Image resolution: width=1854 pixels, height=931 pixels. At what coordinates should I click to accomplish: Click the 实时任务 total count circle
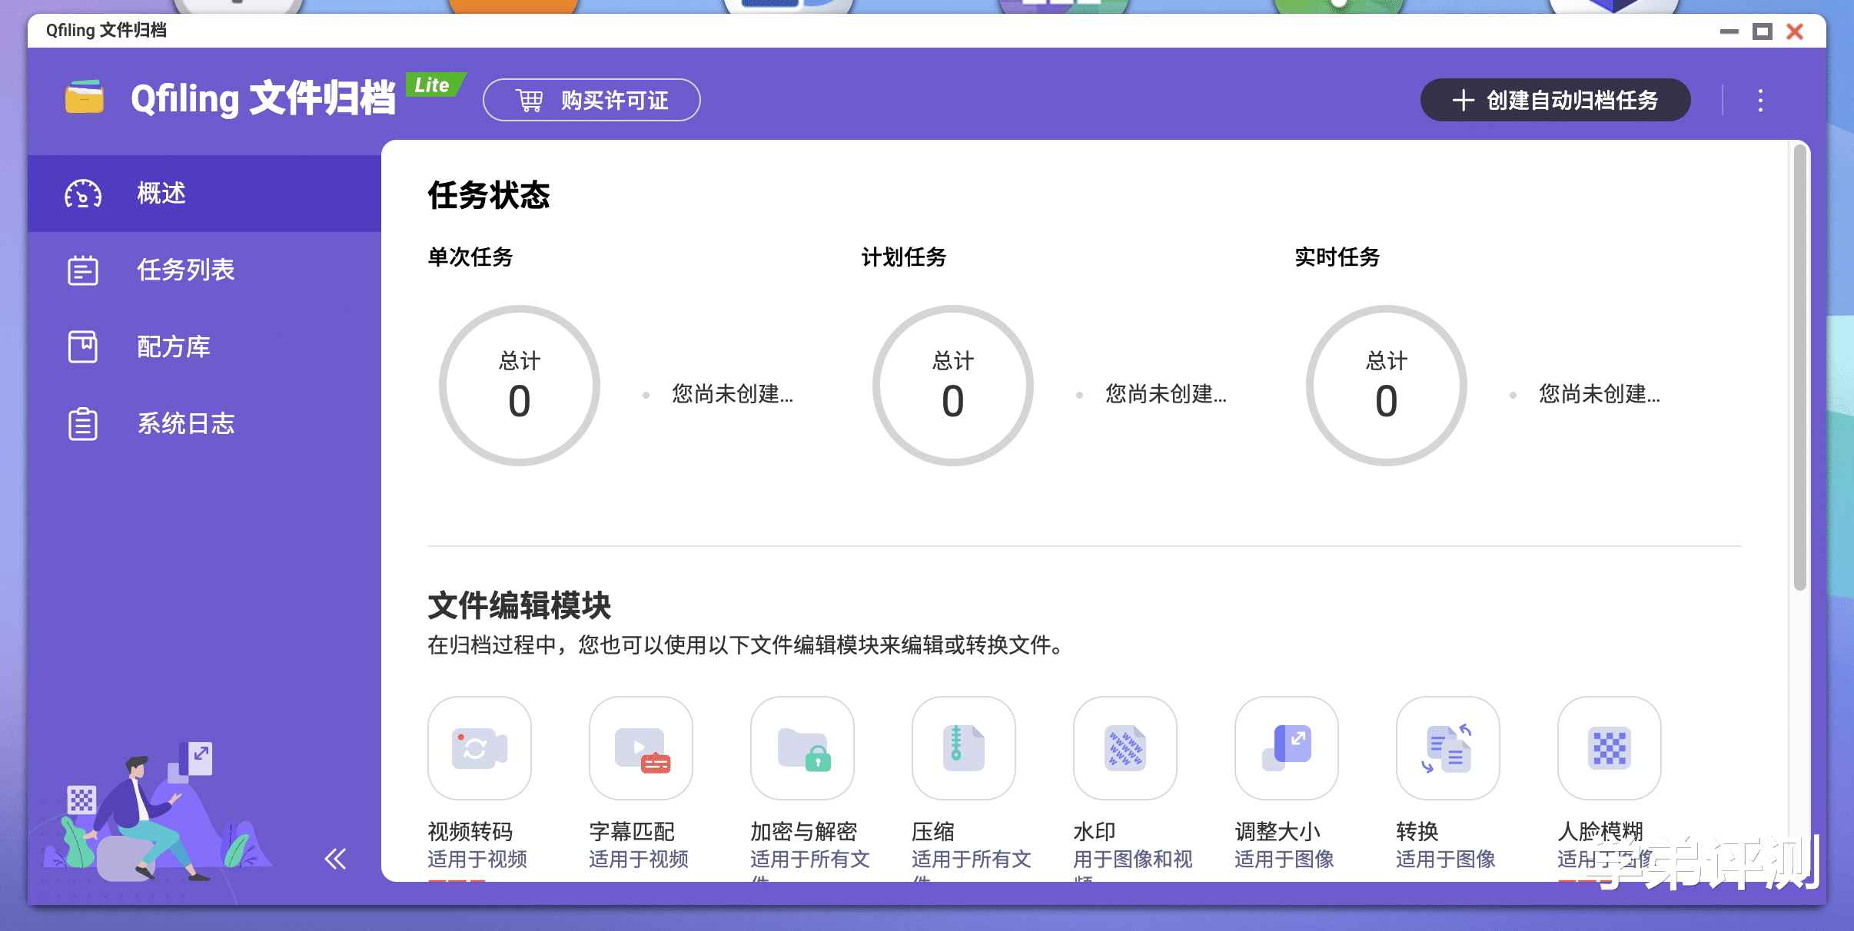click(x=1386, y=386)
